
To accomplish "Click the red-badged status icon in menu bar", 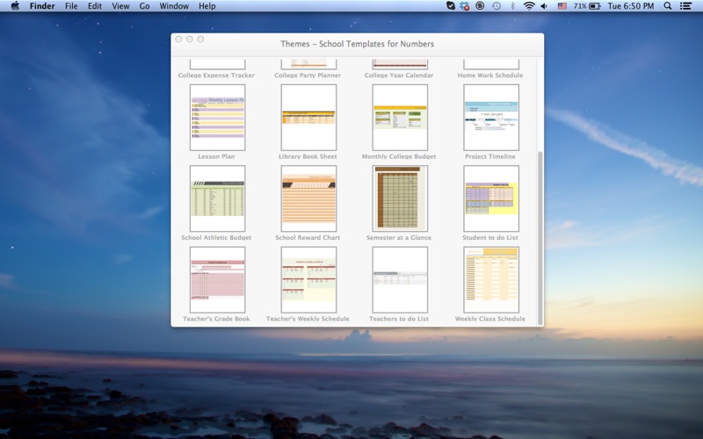I will coord(465,6).
